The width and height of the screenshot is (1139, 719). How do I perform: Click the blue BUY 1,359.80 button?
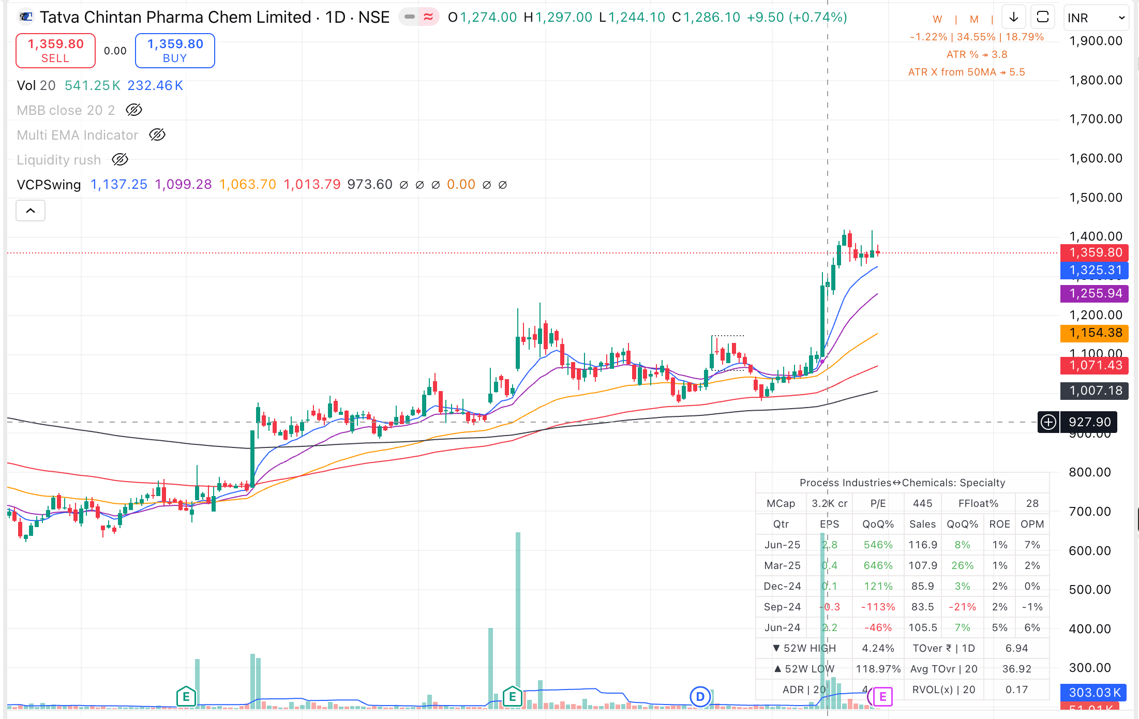[x=175, y=51]
